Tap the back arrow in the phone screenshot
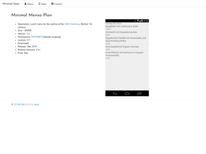 [115, 94]
